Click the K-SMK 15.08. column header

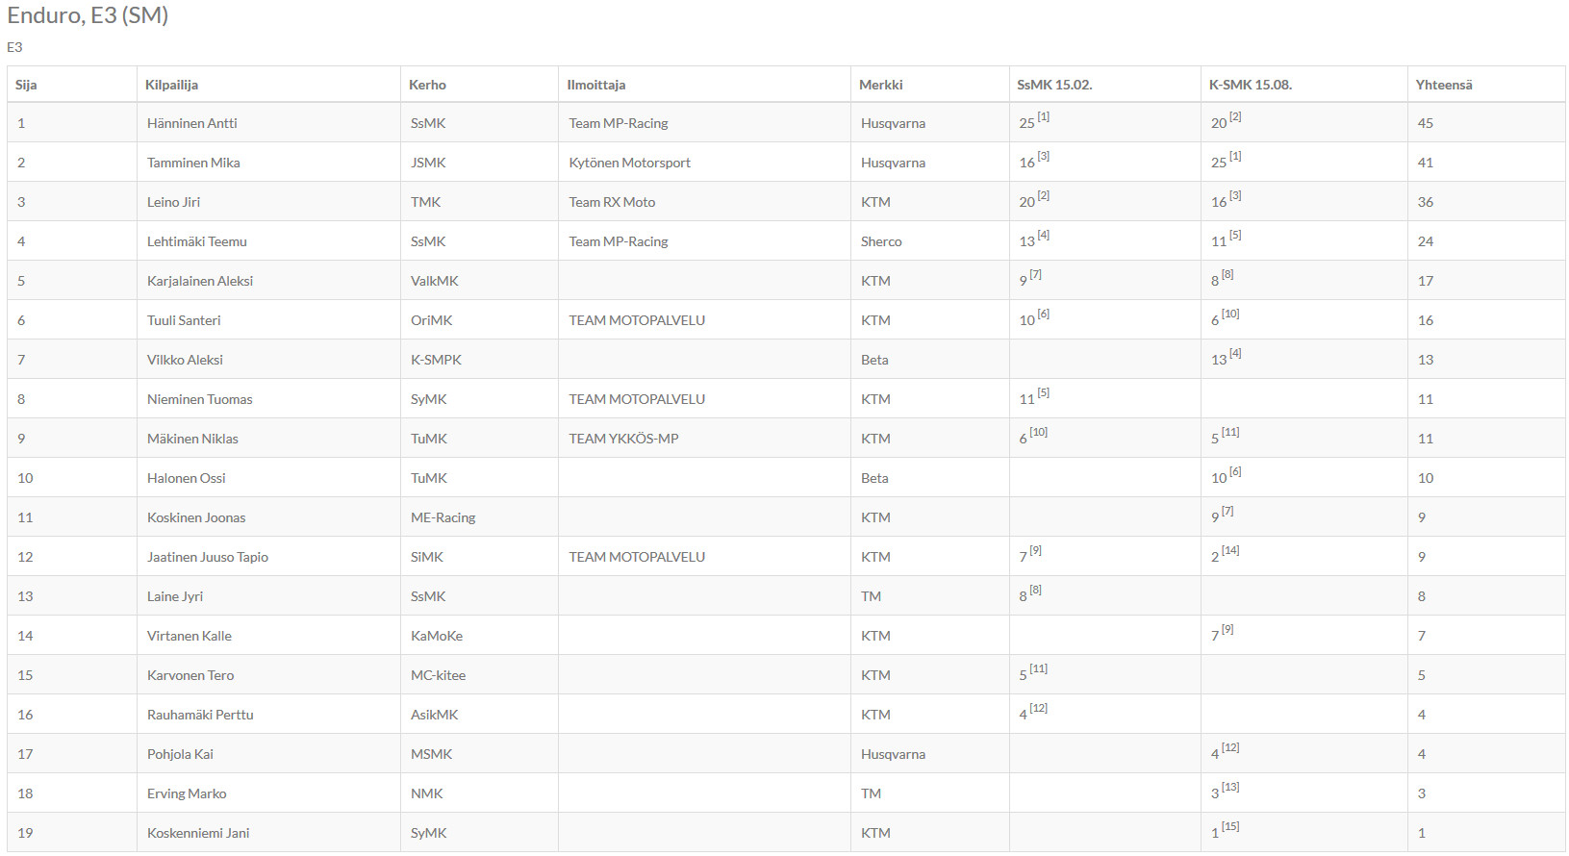coord(1250,85)
